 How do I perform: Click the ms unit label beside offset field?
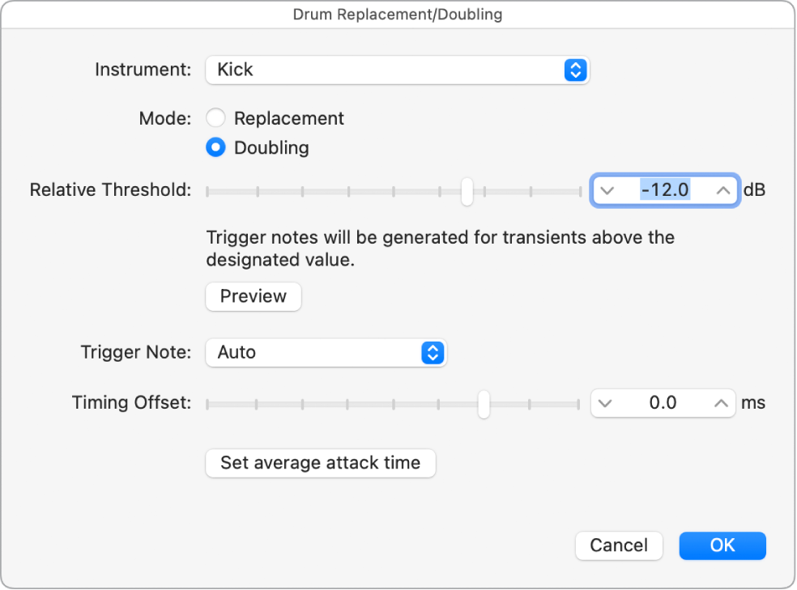754,403
